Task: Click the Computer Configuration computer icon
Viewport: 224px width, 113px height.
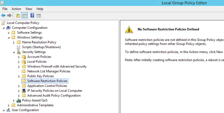Action: [x=8, y=28]
